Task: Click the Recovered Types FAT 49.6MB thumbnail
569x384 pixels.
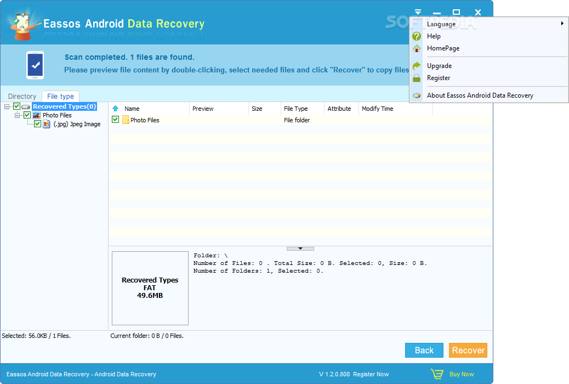Action: 150,288
